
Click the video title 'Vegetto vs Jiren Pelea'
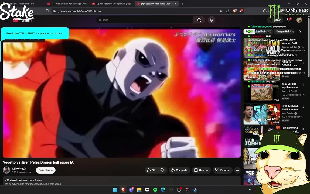pos(38,162)
